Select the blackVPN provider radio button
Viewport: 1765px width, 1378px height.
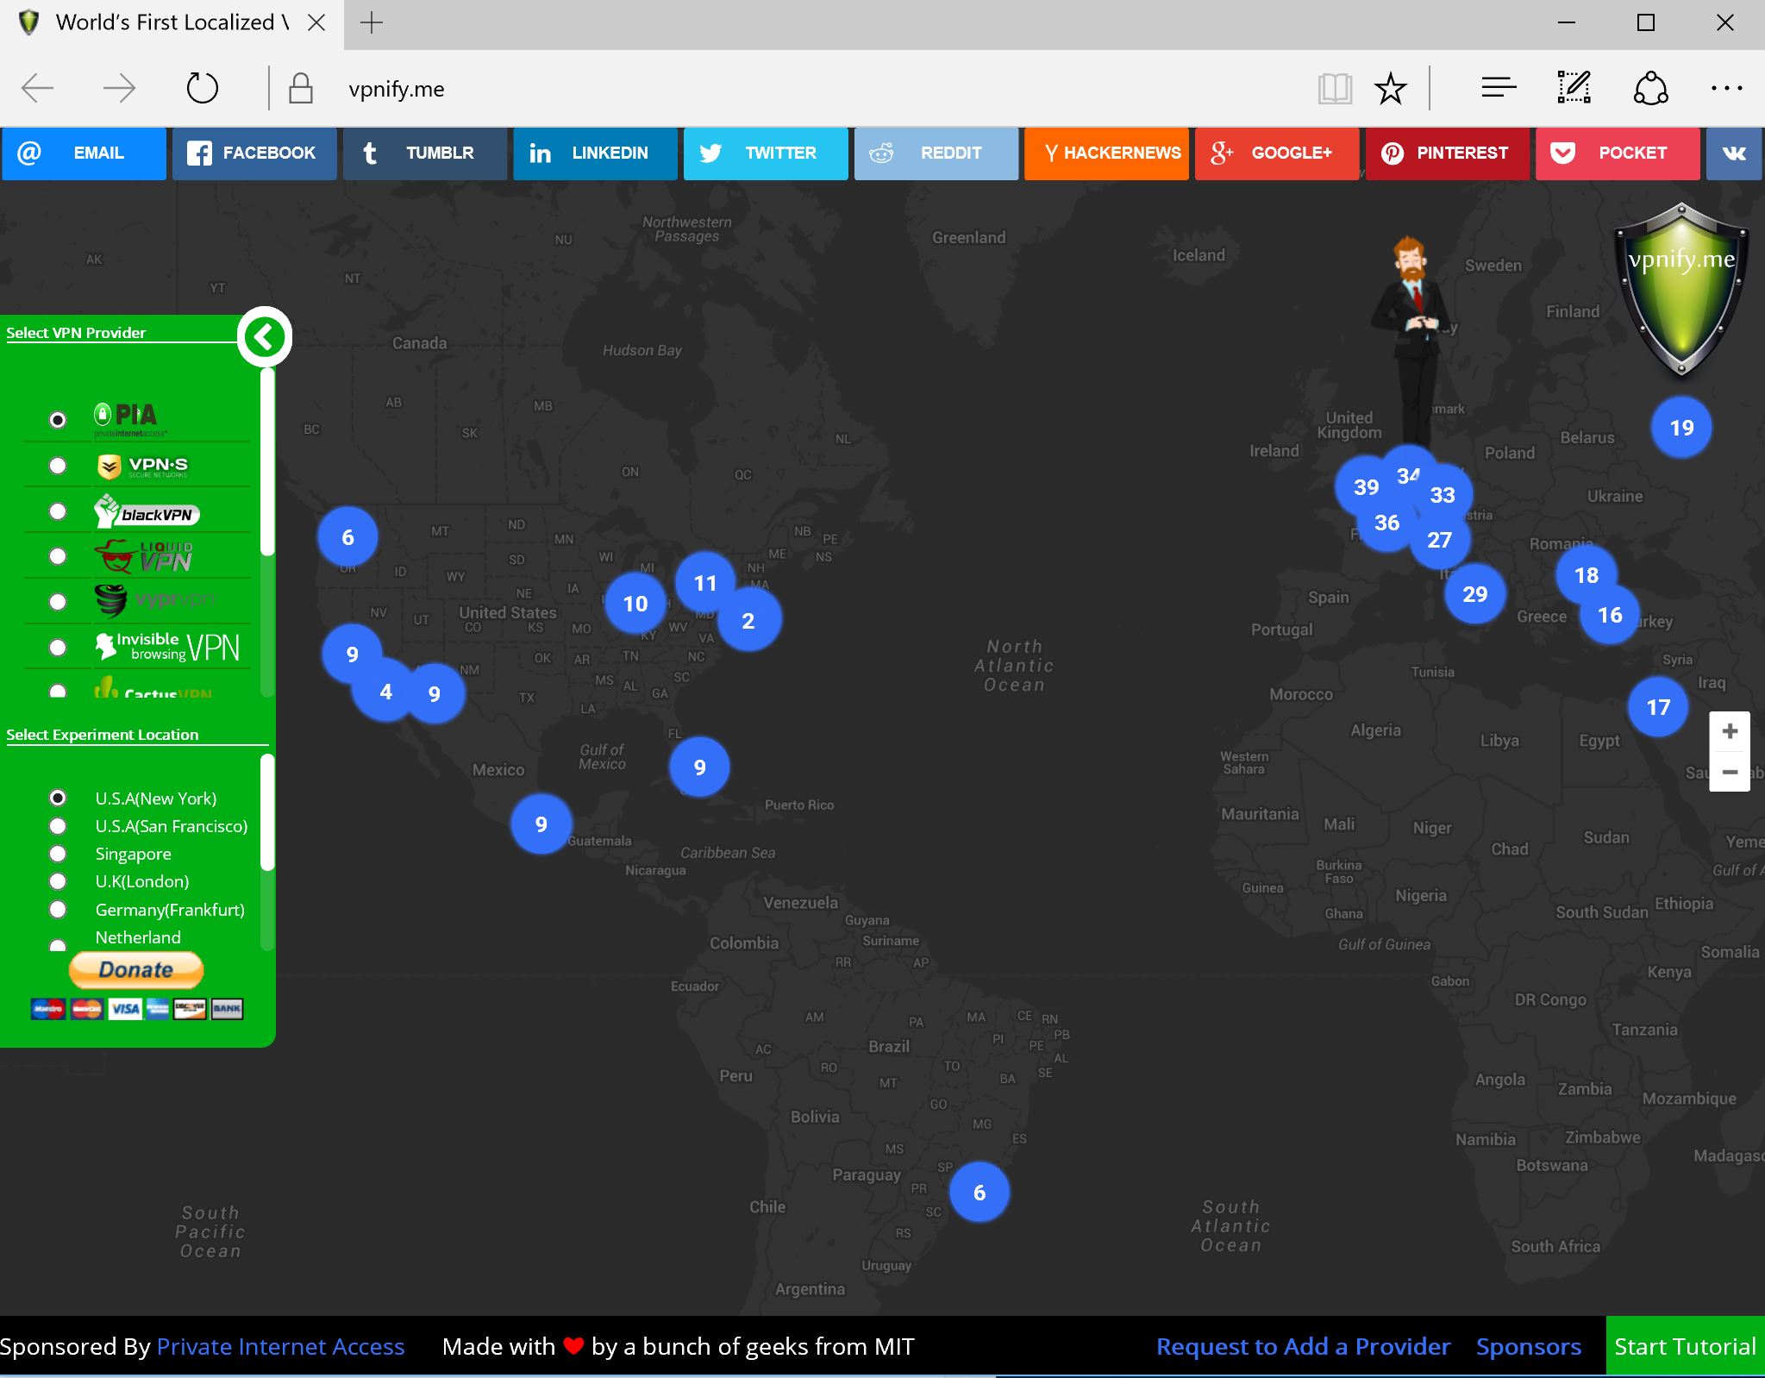tap(58, 511)
